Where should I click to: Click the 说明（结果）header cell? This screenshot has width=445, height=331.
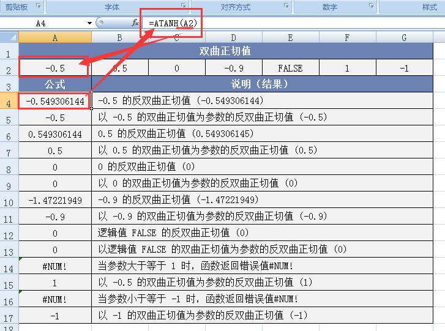[x=262, y=84]
